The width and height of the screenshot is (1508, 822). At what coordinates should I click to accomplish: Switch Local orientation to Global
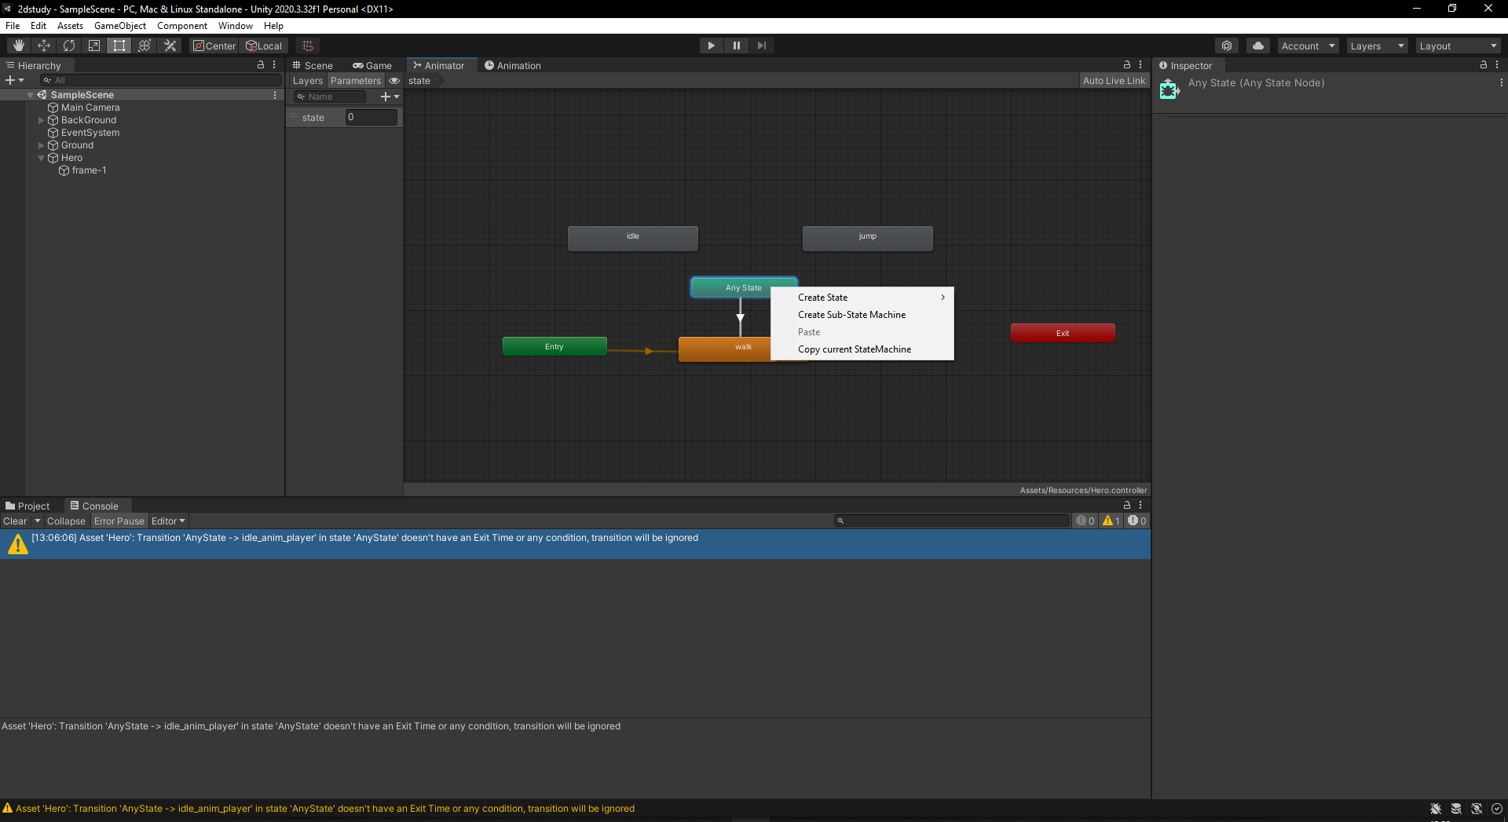tap(264, 46)
